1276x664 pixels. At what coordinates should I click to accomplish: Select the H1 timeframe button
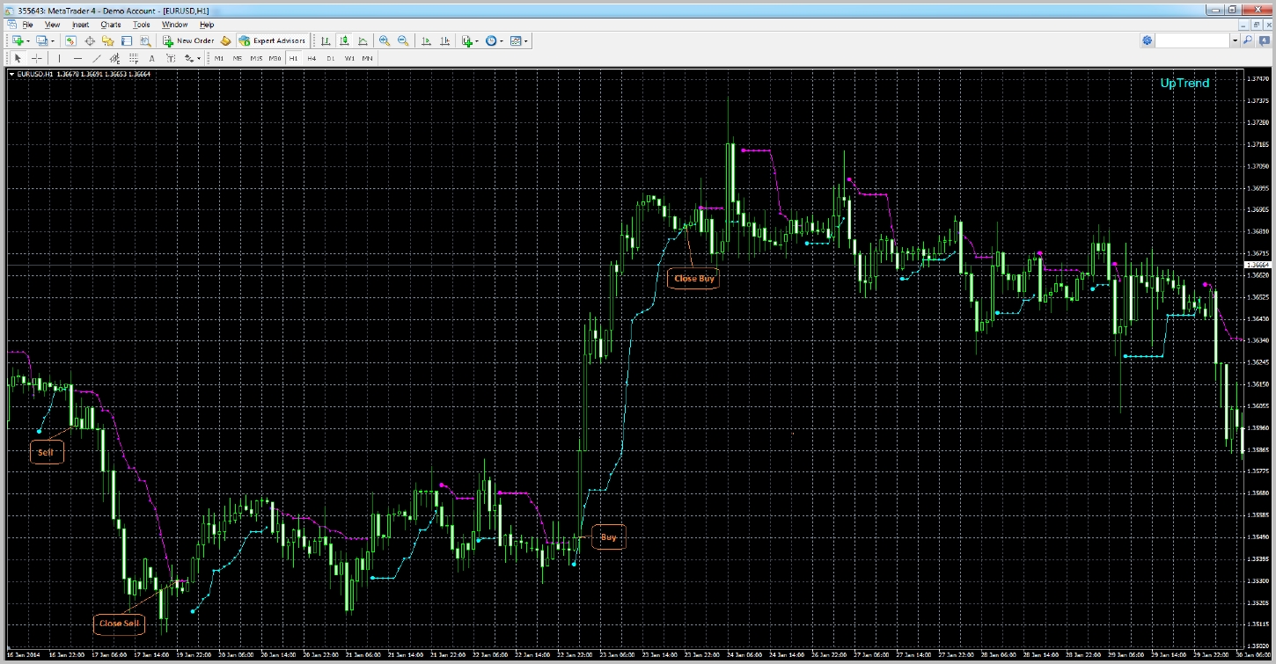pos(294,58)
